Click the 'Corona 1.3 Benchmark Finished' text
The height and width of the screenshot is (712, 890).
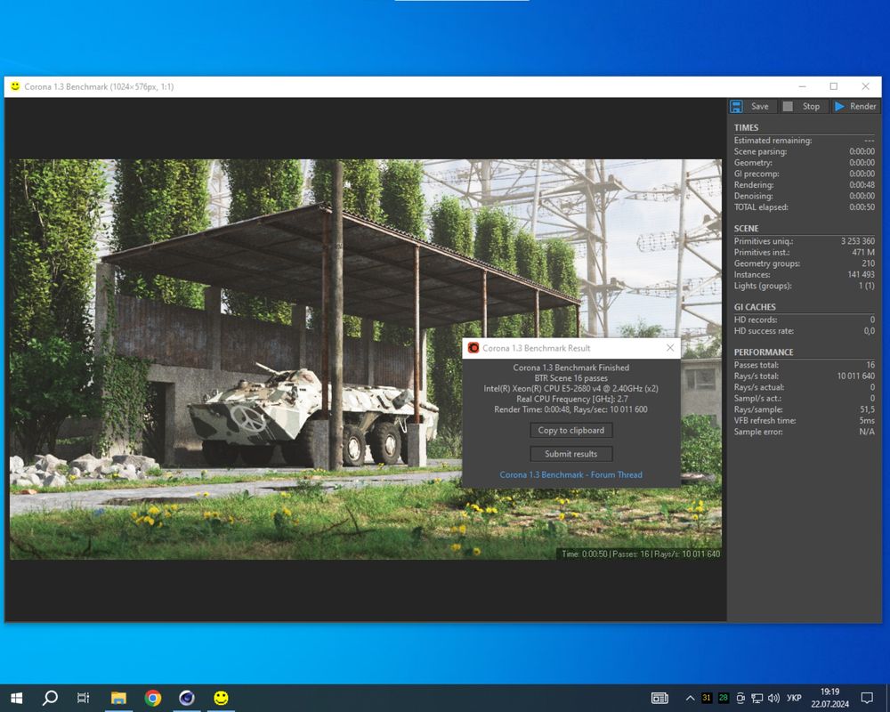click(x=571, y=368)
